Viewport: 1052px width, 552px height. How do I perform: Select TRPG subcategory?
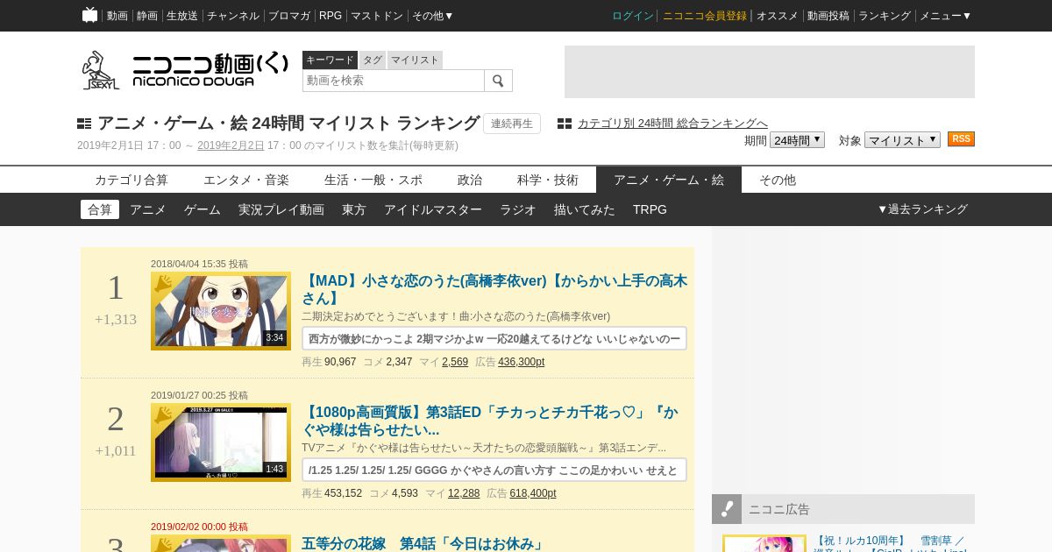[650, 209]
